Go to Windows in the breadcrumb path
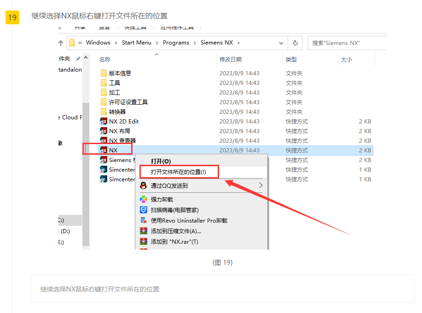Viewport: 422px width, 313px height. point(98,43)
